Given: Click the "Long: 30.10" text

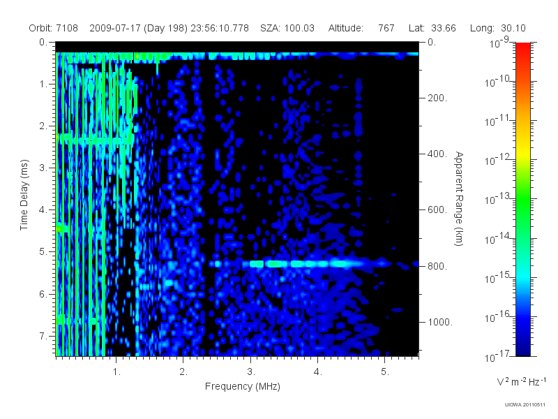Looking at the screenshot, I should pos(497,28).
